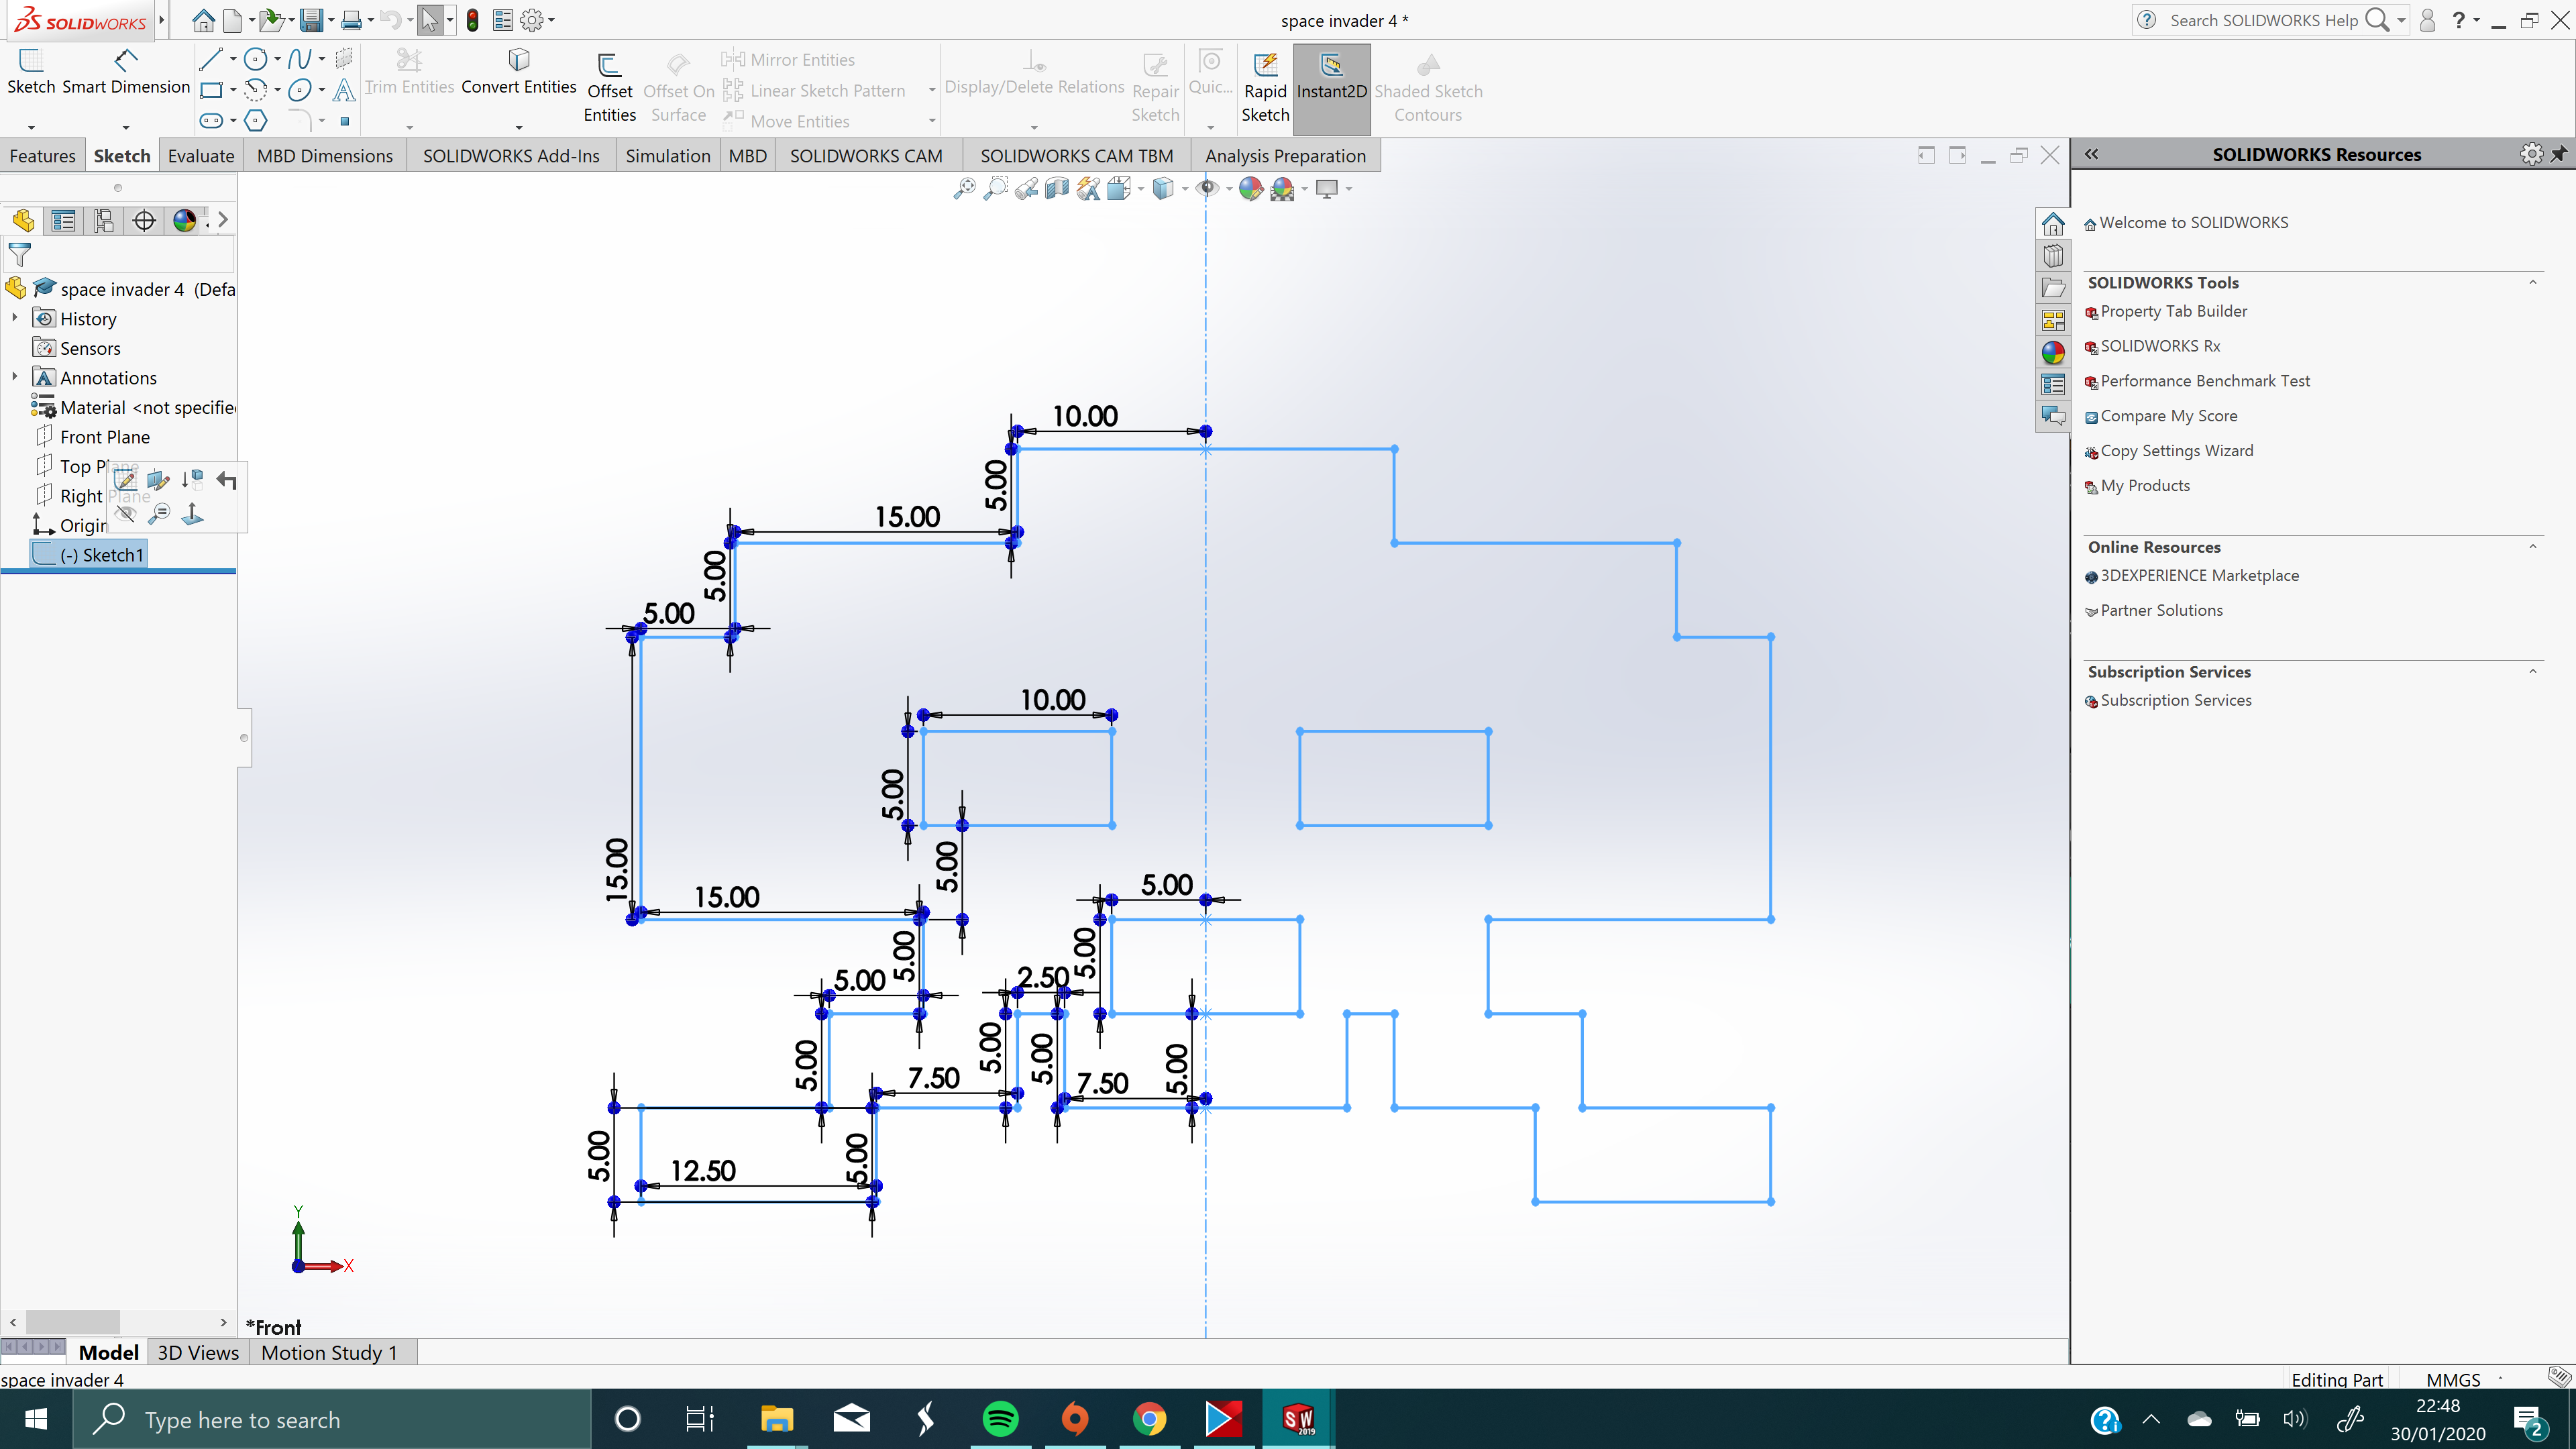
Task: Switch to the Simulation tab
Action: click(668, 156)
